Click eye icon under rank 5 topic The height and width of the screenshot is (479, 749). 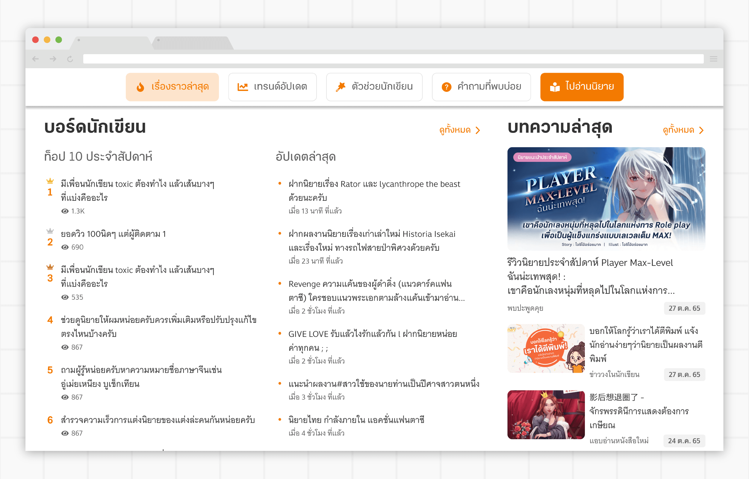pyautogui.click(x=65, y=397)
